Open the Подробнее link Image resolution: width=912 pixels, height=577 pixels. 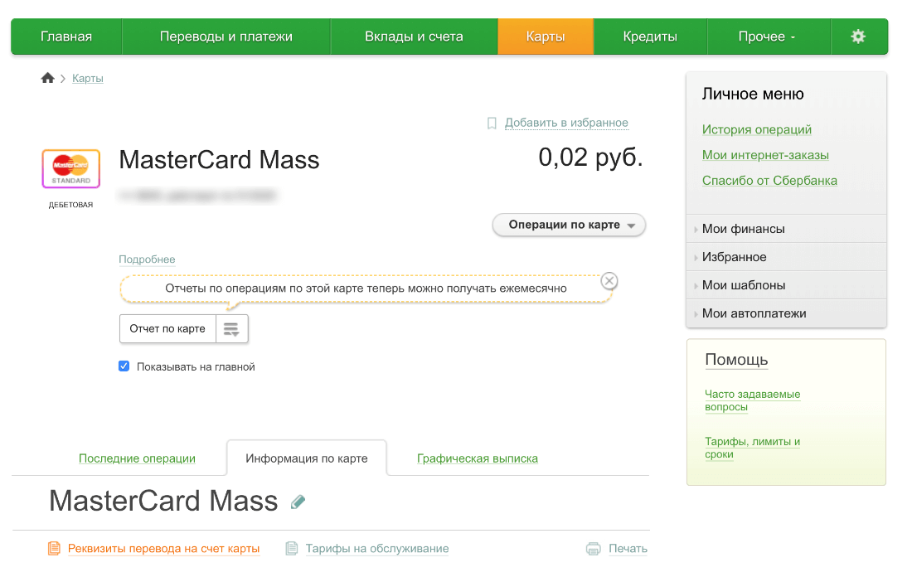pos(147,259)
